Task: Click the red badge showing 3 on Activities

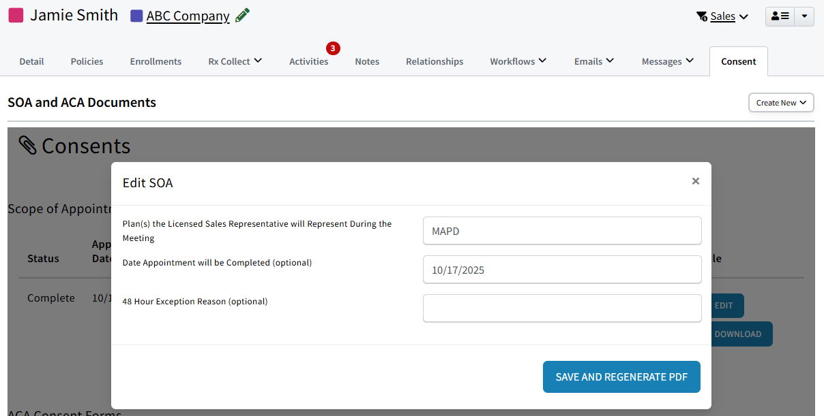Action: [332, 48]
